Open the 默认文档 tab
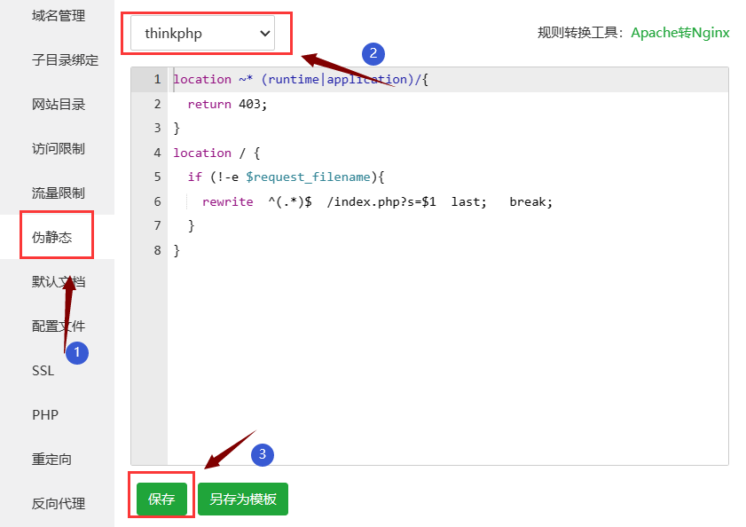The width and height of the screenshot is (746, 527). click(58, 282)
